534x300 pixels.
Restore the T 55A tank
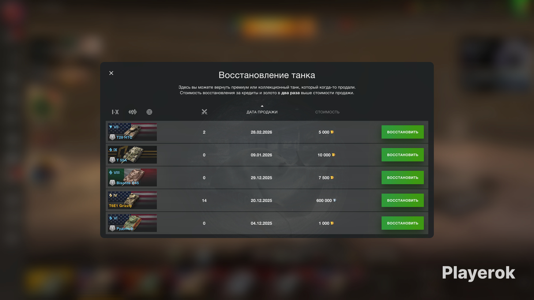click(x=402, y=155)
